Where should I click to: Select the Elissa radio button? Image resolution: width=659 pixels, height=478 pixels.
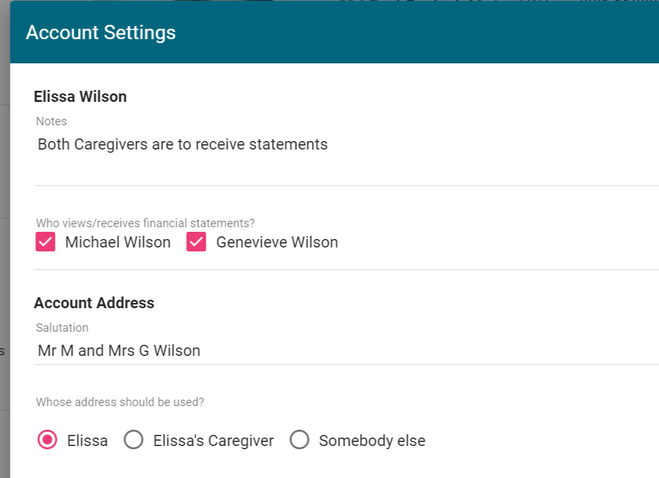pyautogui.click(x=47, y=440)
